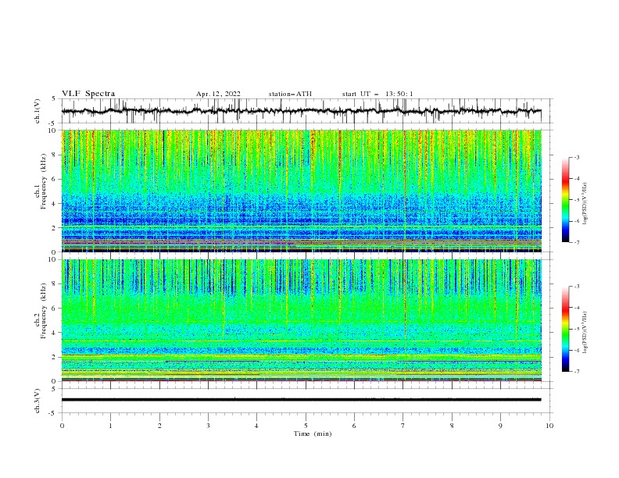The image size is (619, 478).
Task: Click the 'start UT = 13:50:1' header text
Action: [x=377, y=94]
